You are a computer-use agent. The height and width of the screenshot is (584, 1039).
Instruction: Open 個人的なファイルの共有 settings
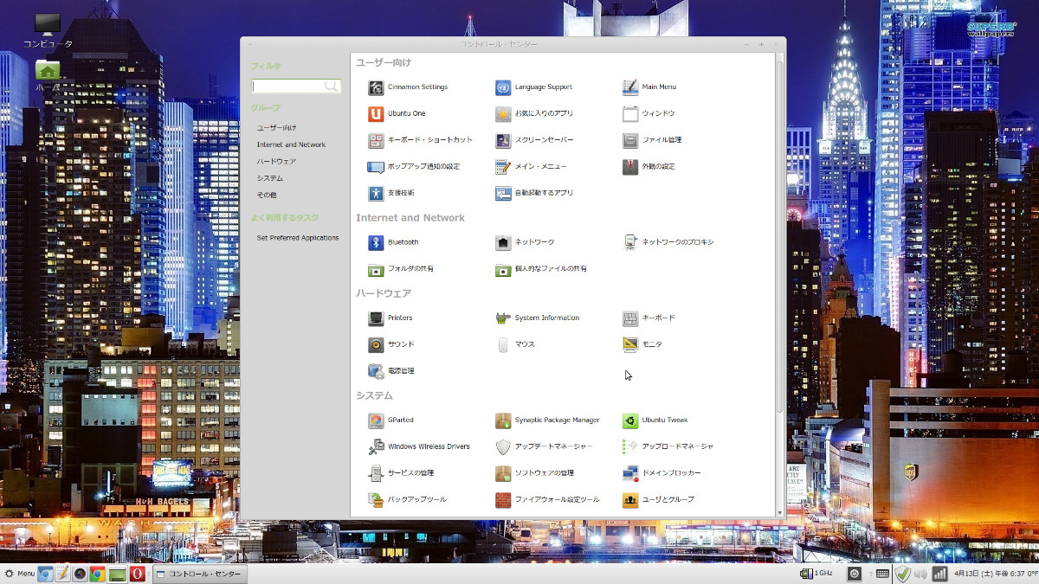coord(541,269)
